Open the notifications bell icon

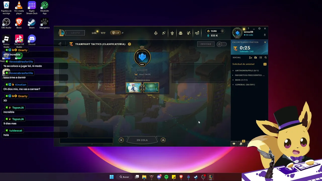point(265,35)
